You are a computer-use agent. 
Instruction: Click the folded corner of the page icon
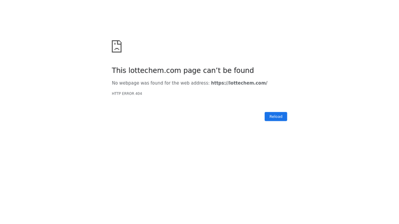click(x=120, y=42)
